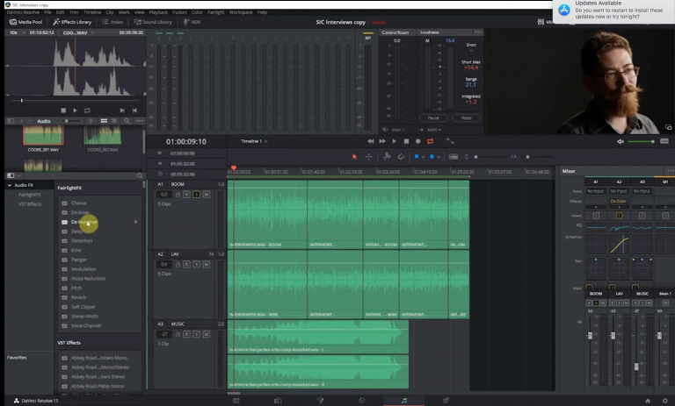Click the blue marker icon

[x=432, y=157]
